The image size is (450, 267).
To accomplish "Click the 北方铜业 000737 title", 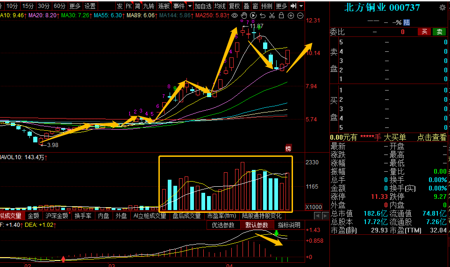I will click(382, 8).
